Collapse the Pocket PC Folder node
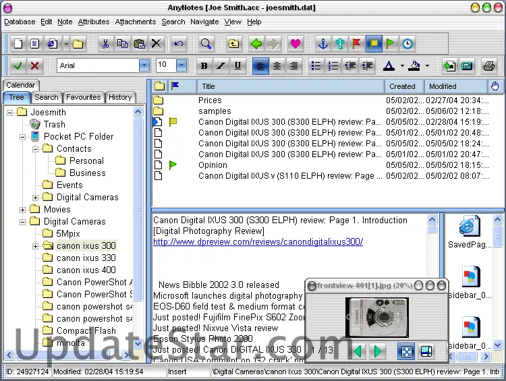 point(22,137)
